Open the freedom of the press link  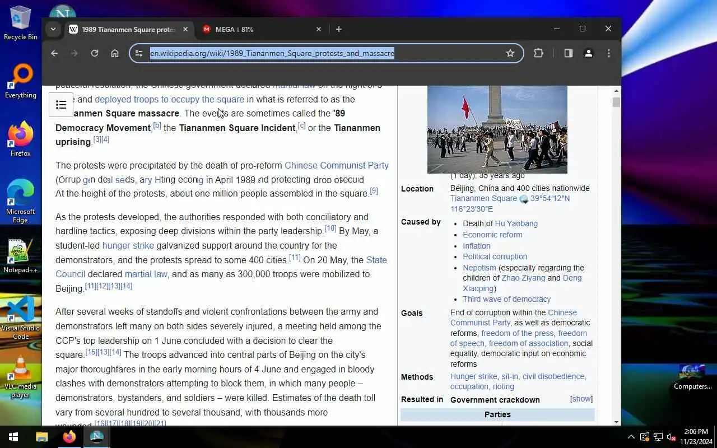[518, 333]
